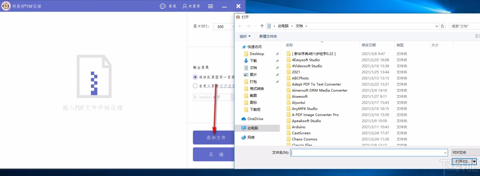
Task: Open 图标 folder in sidebar
Action: coord(253,103)
